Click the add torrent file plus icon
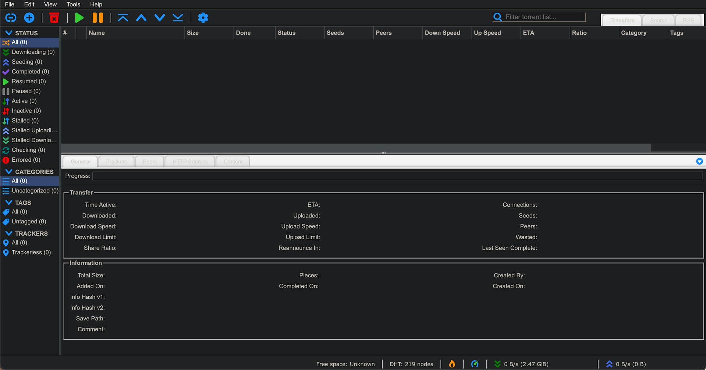 point(29,18)
